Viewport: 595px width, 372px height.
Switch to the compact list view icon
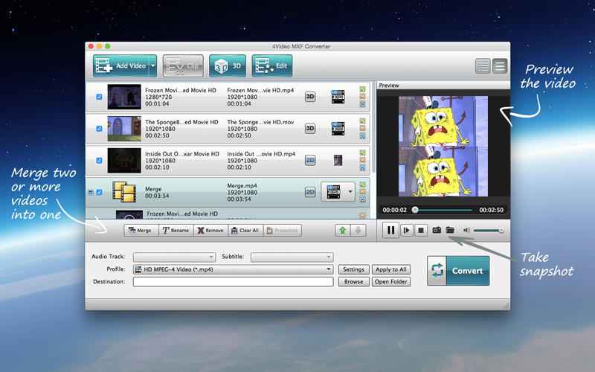pos(483,66)
